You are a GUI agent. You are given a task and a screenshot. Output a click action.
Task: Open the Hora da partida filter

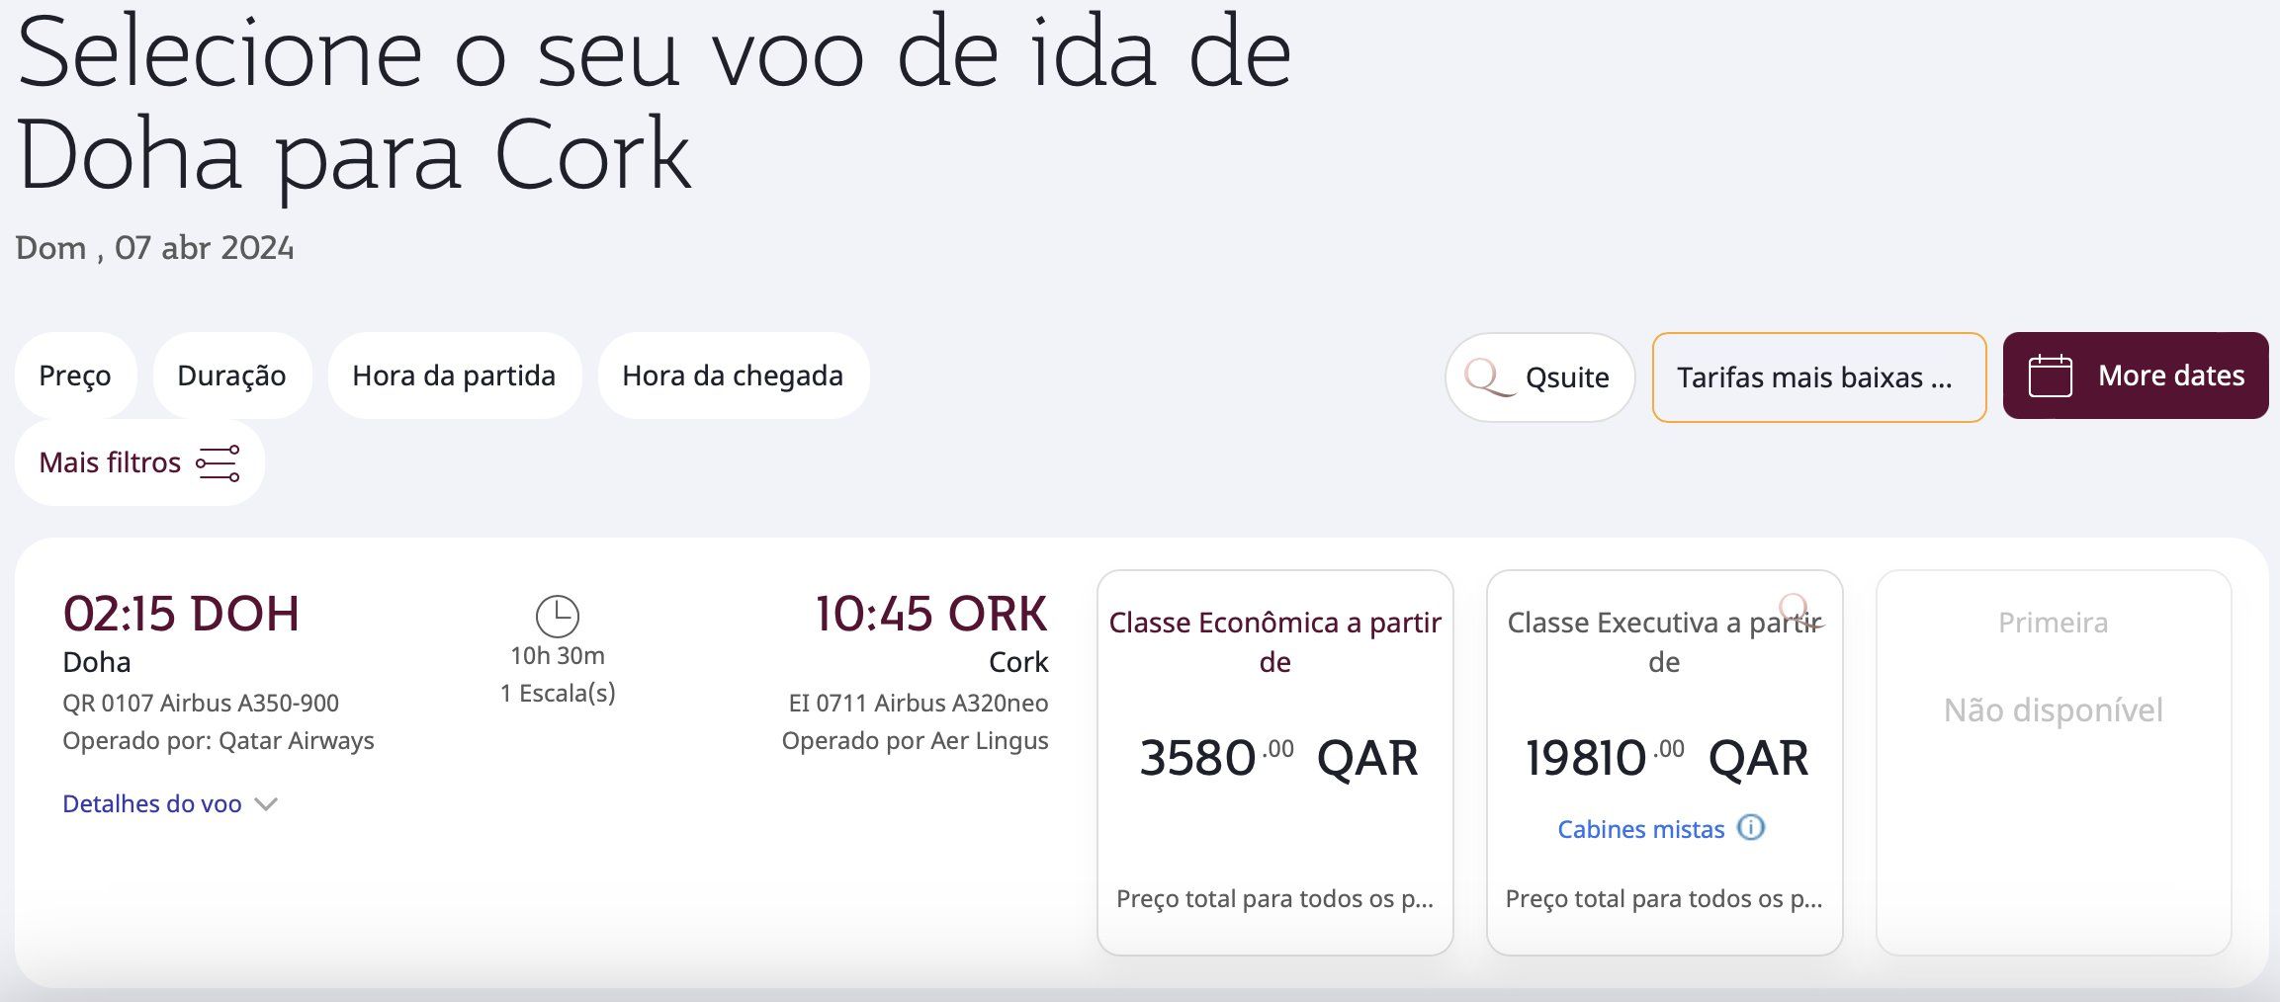(454, 376)
